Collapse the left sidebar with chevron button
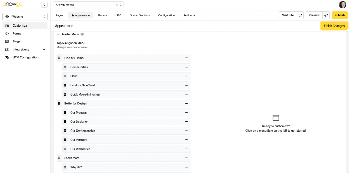The height and width of the screenshot is (173, 349). point(44,5)
